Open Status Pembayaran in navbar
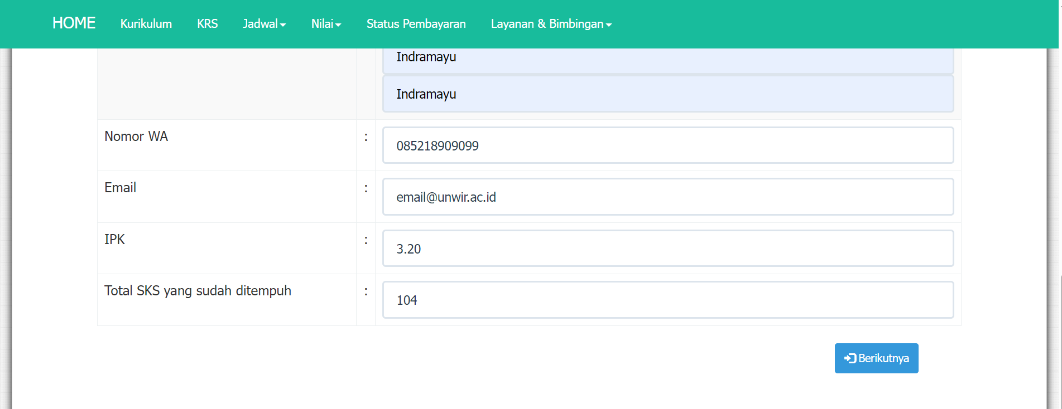 416,24
